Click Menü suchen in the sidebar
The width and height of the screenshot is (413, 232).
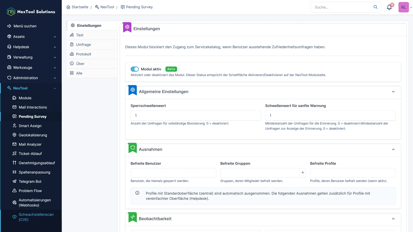(x=25, y=26)
